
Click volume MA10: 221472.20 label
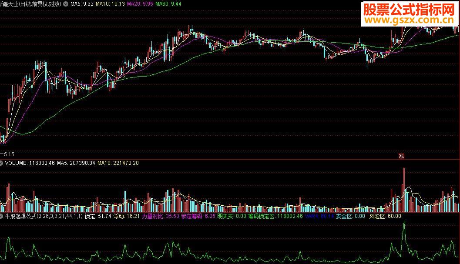118,163
